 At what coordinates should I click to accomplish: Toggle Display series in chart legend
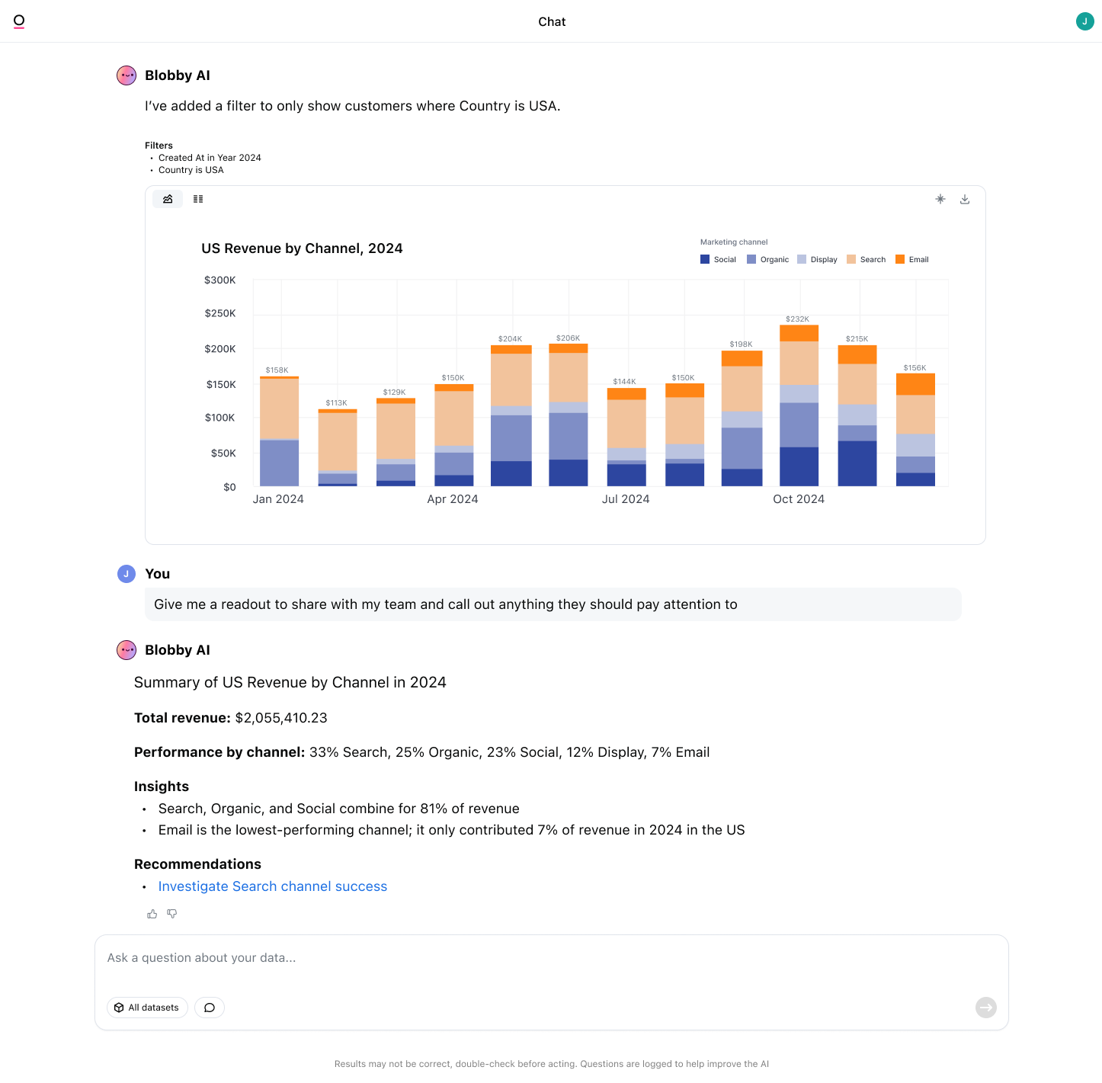pyautogui.click(x=817, y=260)
